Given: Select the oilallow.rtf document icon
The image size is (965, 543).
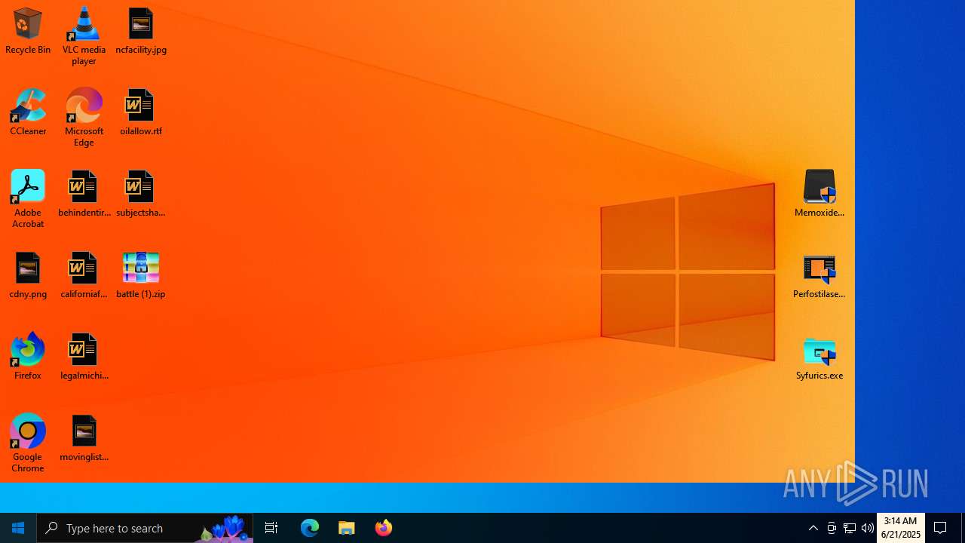Looking at the screenshot, I should point(141,113).
